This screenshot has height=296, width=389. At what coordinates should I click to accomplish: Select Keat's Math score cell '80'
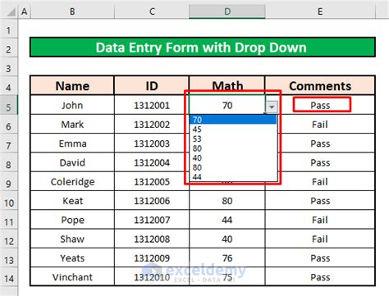(227, 201)
